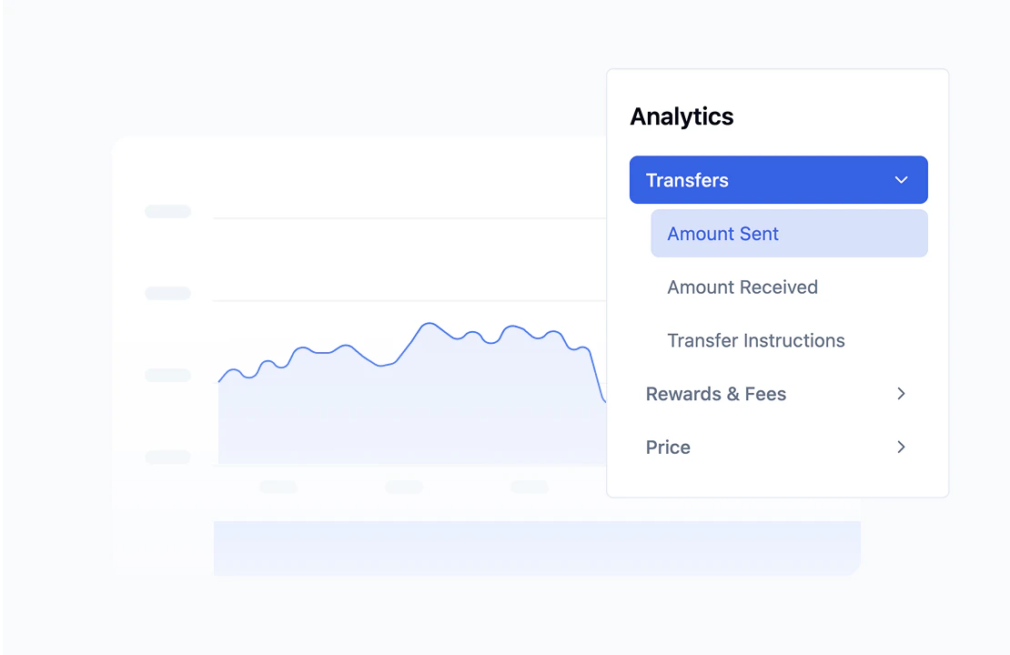This screenshot has width=1010, height=655.
Task: Select Amount Received under Transfers
Action: [742, 287]
